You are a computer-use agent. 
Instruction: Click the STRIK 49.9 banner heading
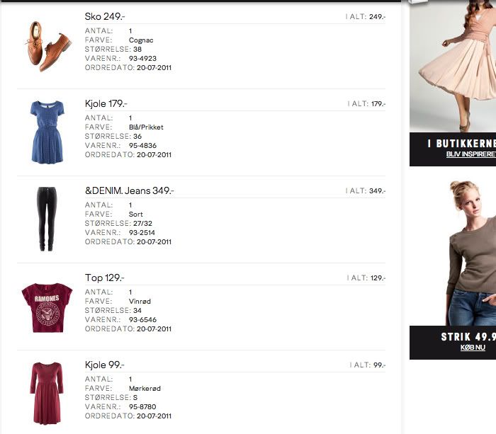pos(468,336)
